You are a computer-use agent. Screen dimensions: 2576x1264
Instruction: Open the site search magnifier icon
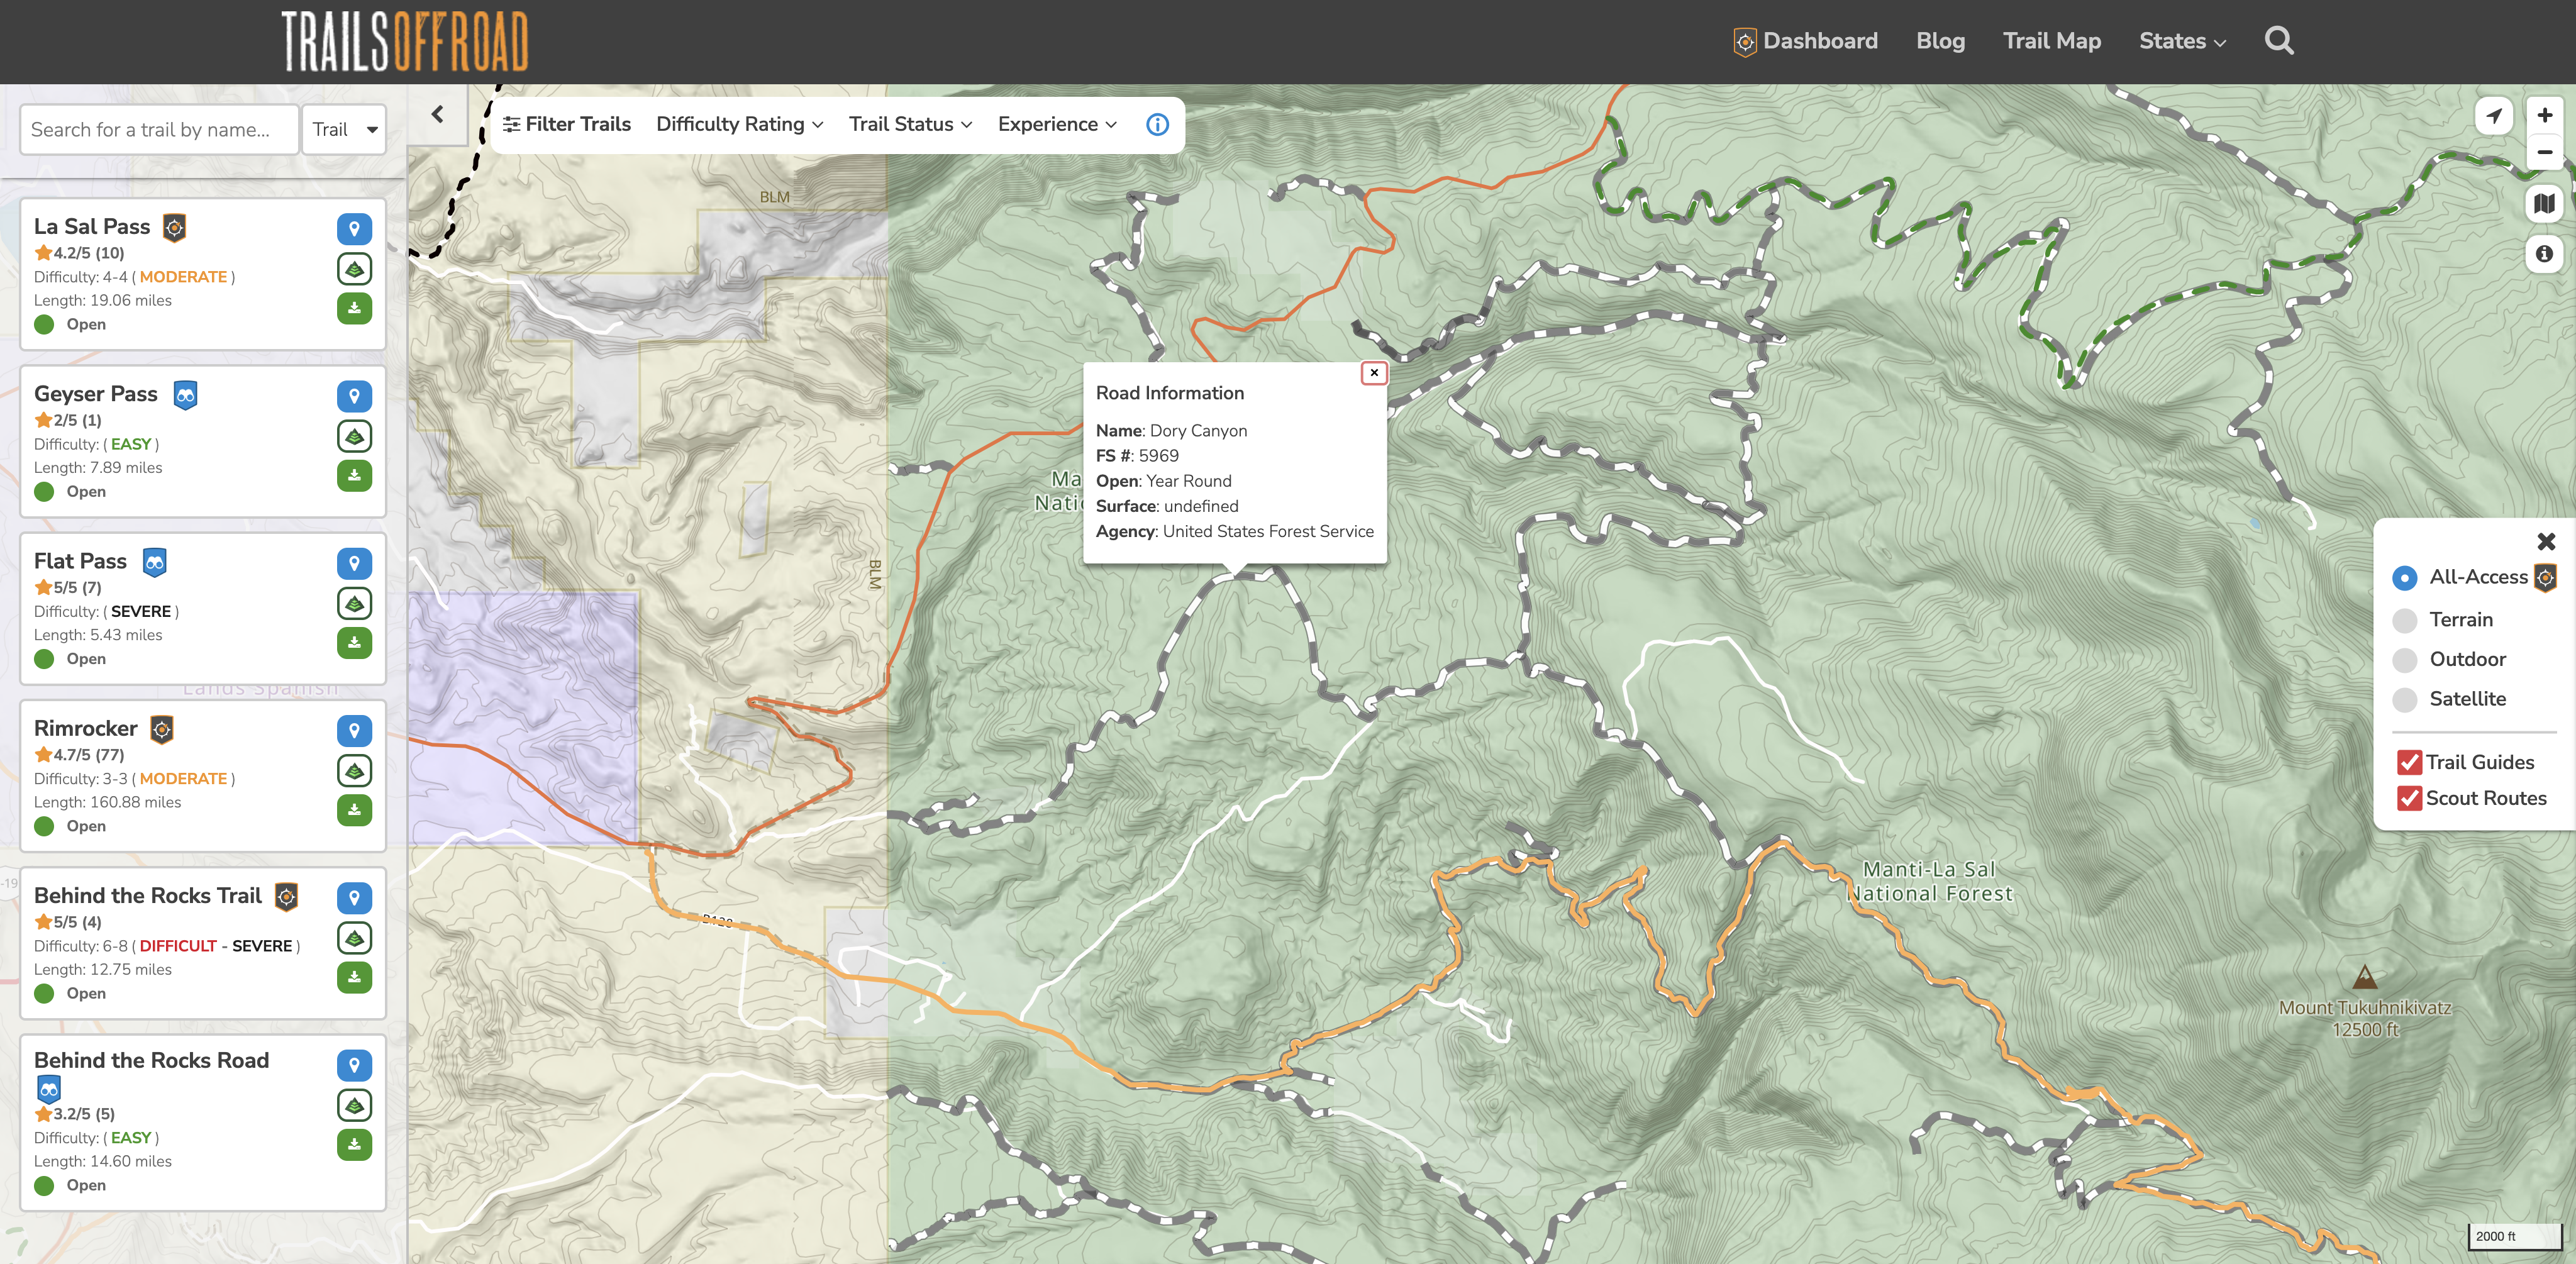click(x=2279, y=41)
